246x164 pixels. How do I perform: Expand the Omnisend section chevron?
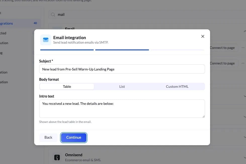coord(245,157)
